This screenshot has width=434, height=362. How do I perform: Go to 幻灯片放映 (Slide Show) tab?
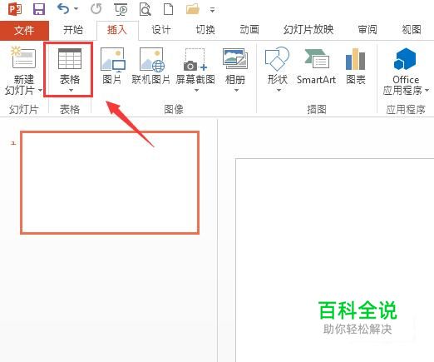(x=308, y=30)
